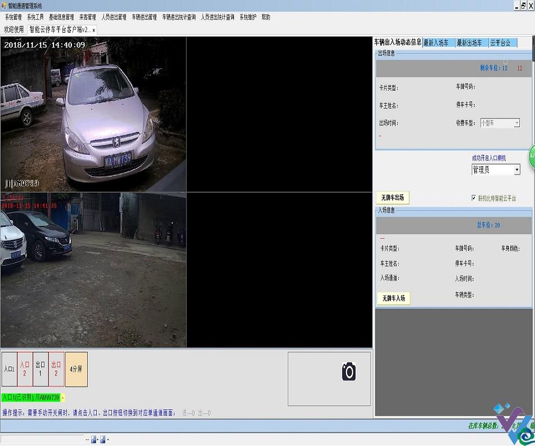Open the 帮助 menu
Screen dimensions: 535x446
coord(266,17)
